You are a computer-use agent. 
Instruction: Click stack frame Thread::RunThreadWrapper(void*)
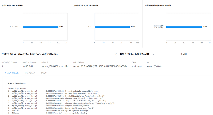tap(51, 108)
